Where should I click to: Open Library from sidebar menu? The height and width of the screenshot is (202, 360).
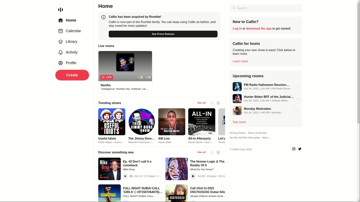[x=72, y=42]
